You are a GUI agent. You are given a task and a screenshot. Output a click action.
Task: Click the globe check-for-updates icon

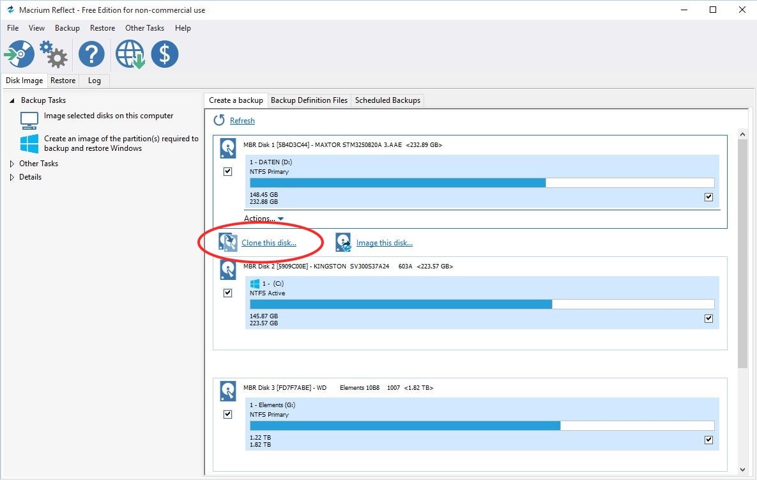click(130, 54)
